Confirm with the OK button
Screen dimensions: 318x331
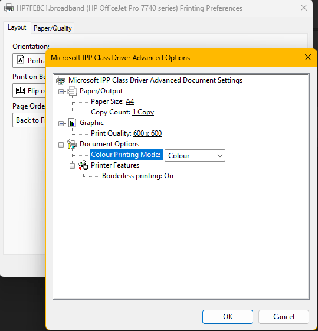(x=228, y=317)
